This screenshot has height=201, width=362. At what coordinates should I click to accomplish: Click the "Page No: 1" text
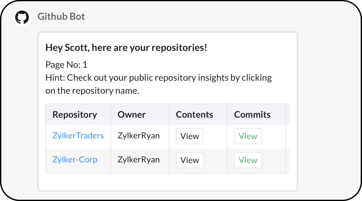coord(66,65)
